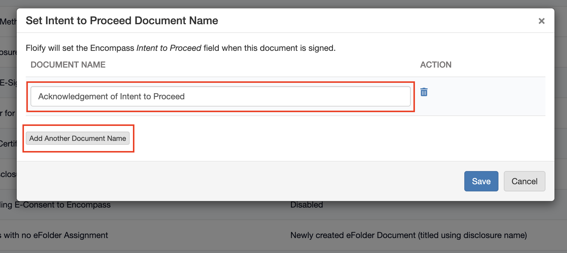The width and height of the screenshot is (567, 253).
Task: Click the Disabled value behind the dialog
Action: (x=307, y=205)
